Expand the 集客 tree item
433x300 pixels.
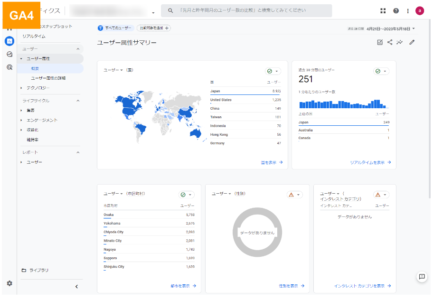click(x=21, y=111)
